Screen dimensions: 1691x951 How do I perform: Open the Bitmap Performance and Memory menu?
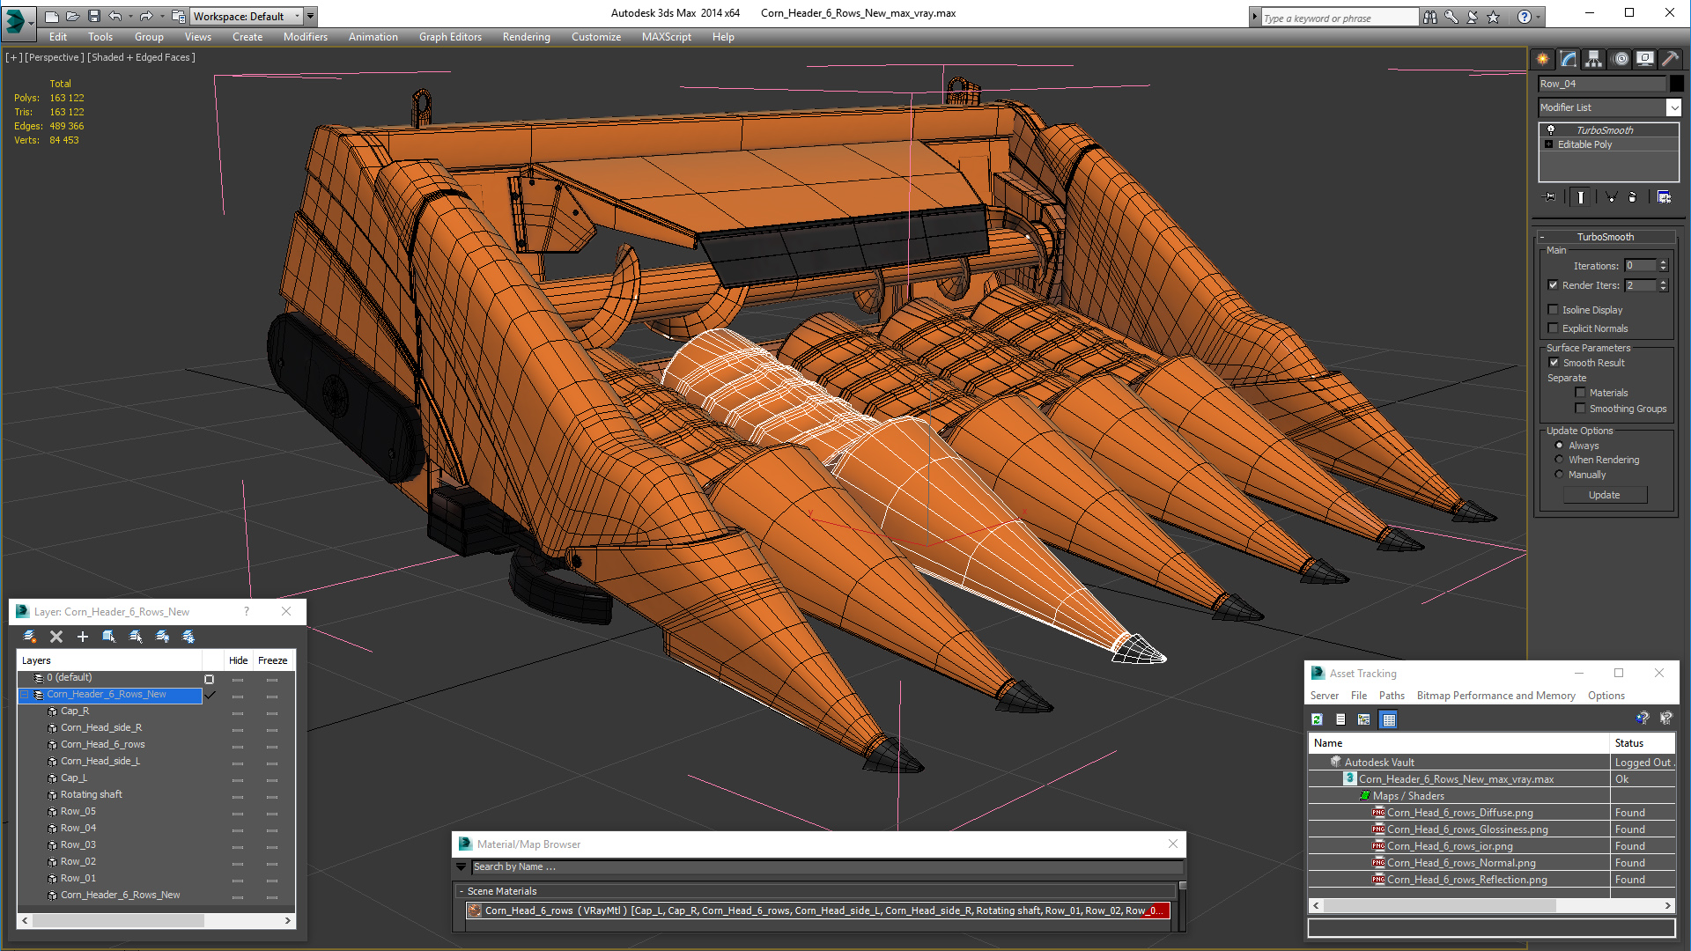(x=1495, y=696)
